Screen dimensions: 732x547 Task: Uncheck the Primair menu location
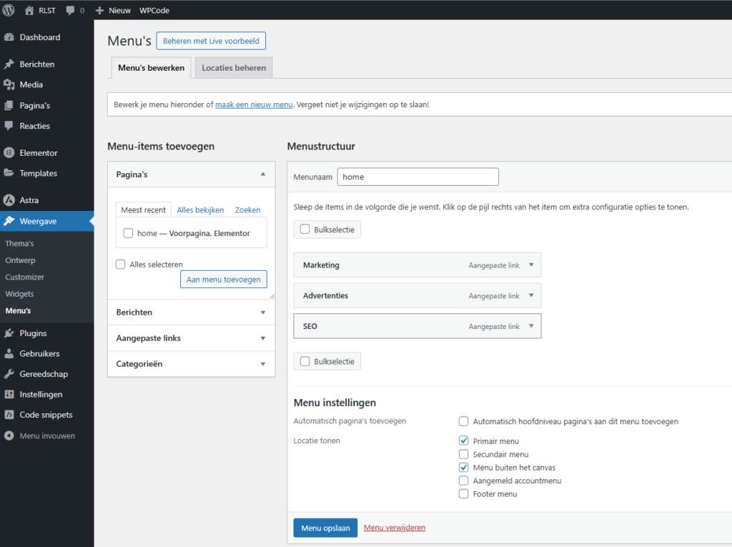click(464, 441)
